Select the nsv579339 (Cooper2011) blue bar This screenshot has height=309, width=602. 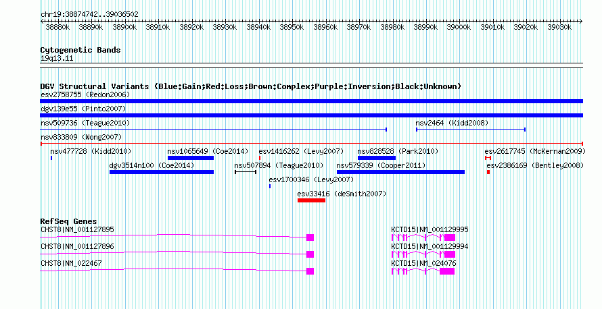[401, 172]
